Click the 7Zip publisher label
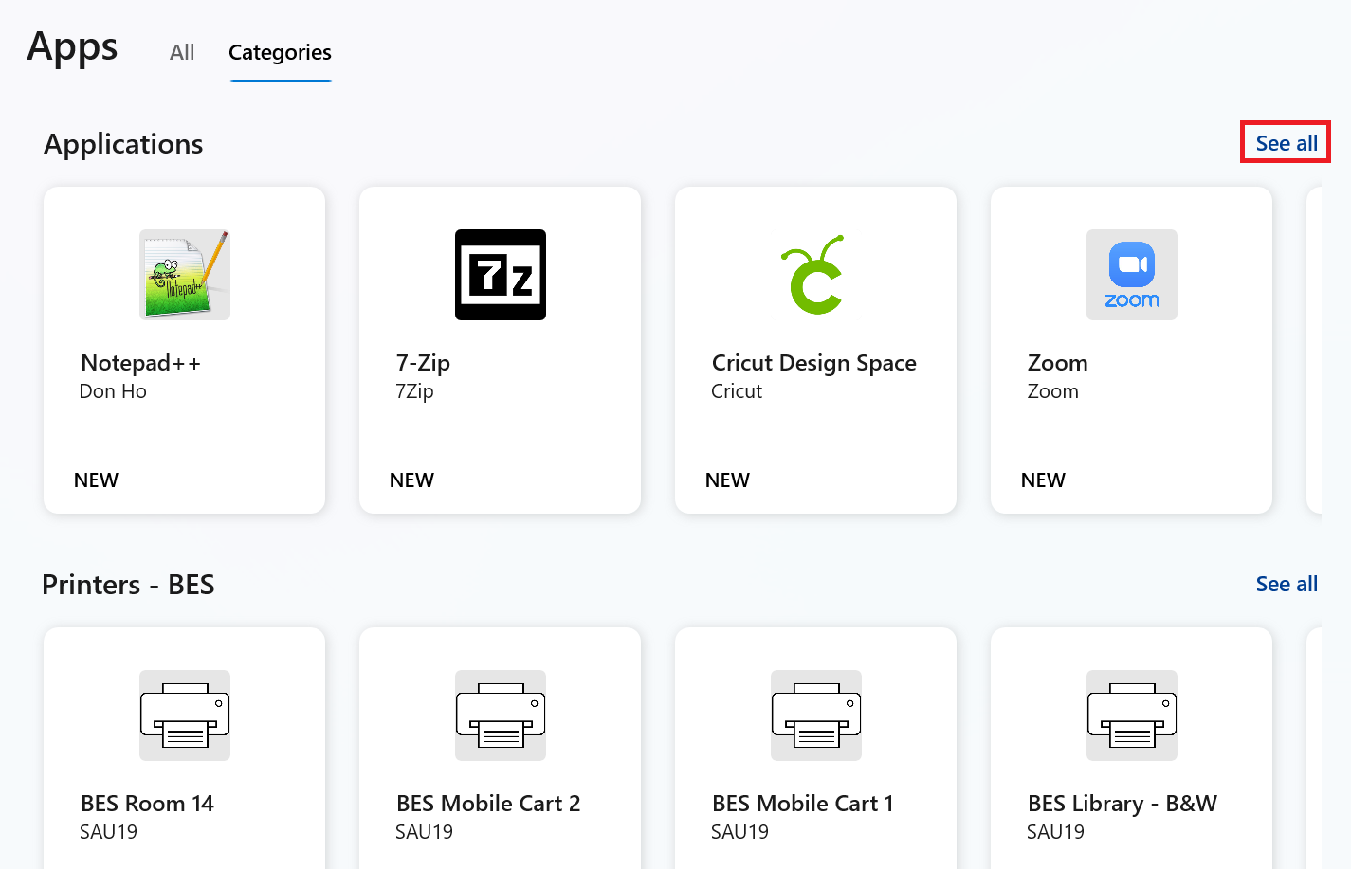 pyautogui.click(x=414, y=391)
